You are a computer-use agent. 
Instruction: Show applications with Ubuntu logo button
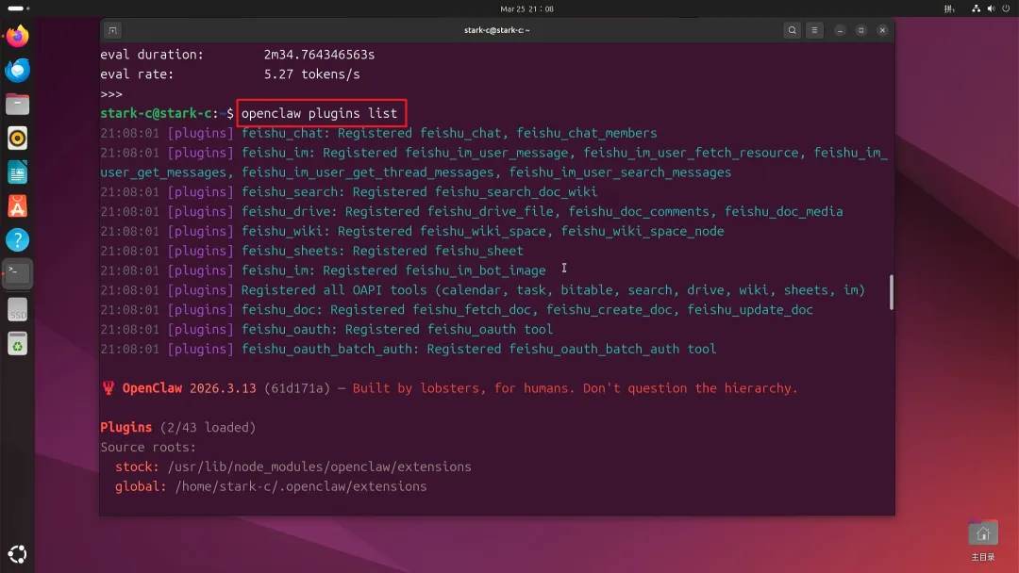pyautogui.click(x=18, y=554)
